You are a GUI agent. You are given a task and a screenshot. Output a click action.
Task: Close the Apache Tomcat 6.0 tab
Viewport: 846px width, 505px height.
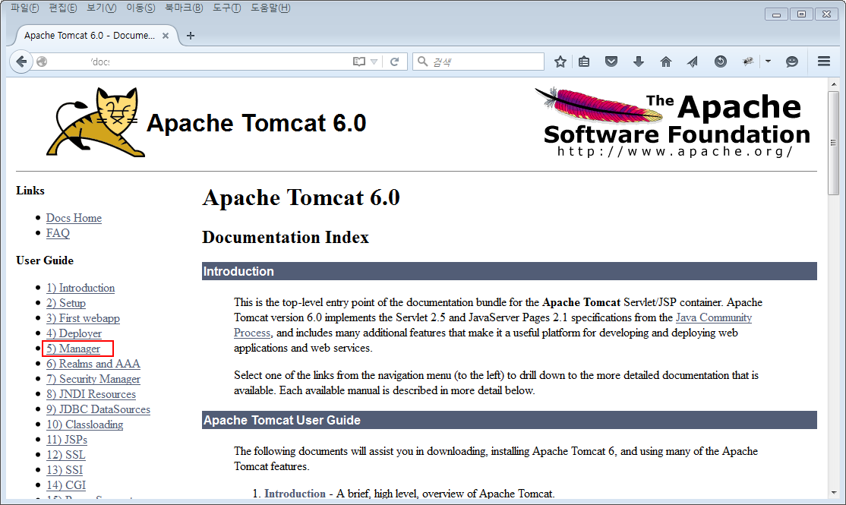[166, 36]
